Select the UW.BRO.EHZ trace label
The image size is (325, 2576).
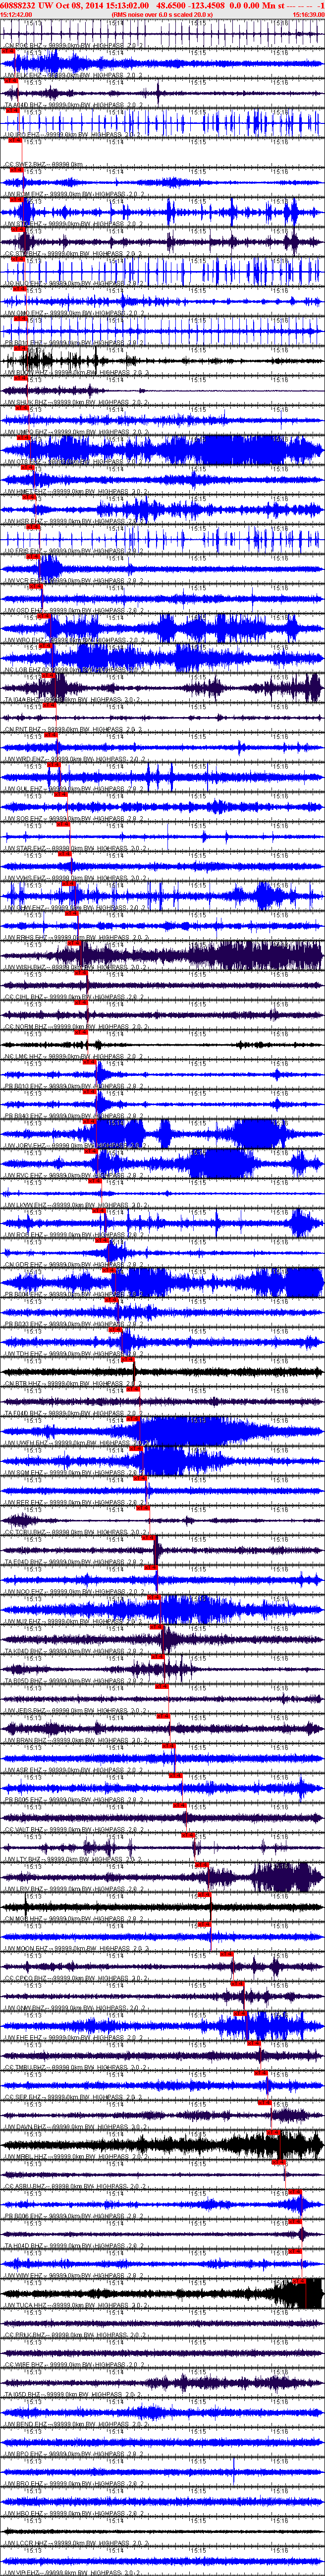click(x=74, y=2485)
